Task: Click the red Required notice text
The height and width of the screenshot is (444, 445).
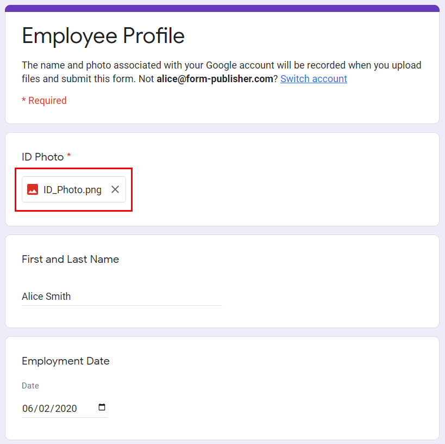Action: [44, 100]
